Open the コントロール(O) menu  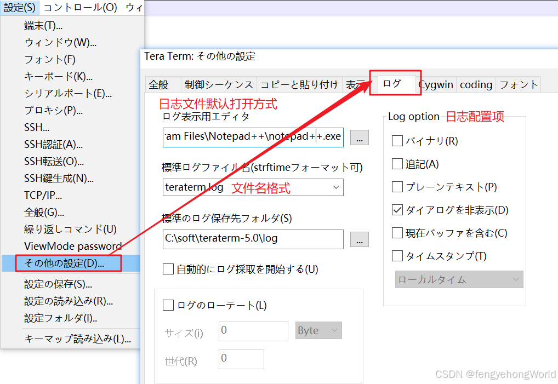(x=80, y=8)
